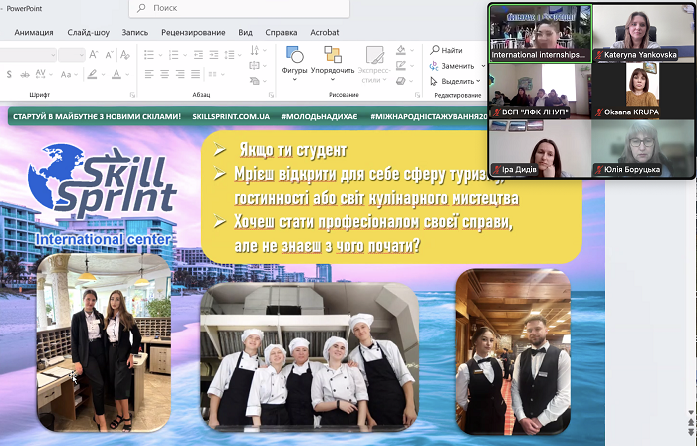
Task: Open the Фигуры shapes gallery
Action: tap(294, 59)
